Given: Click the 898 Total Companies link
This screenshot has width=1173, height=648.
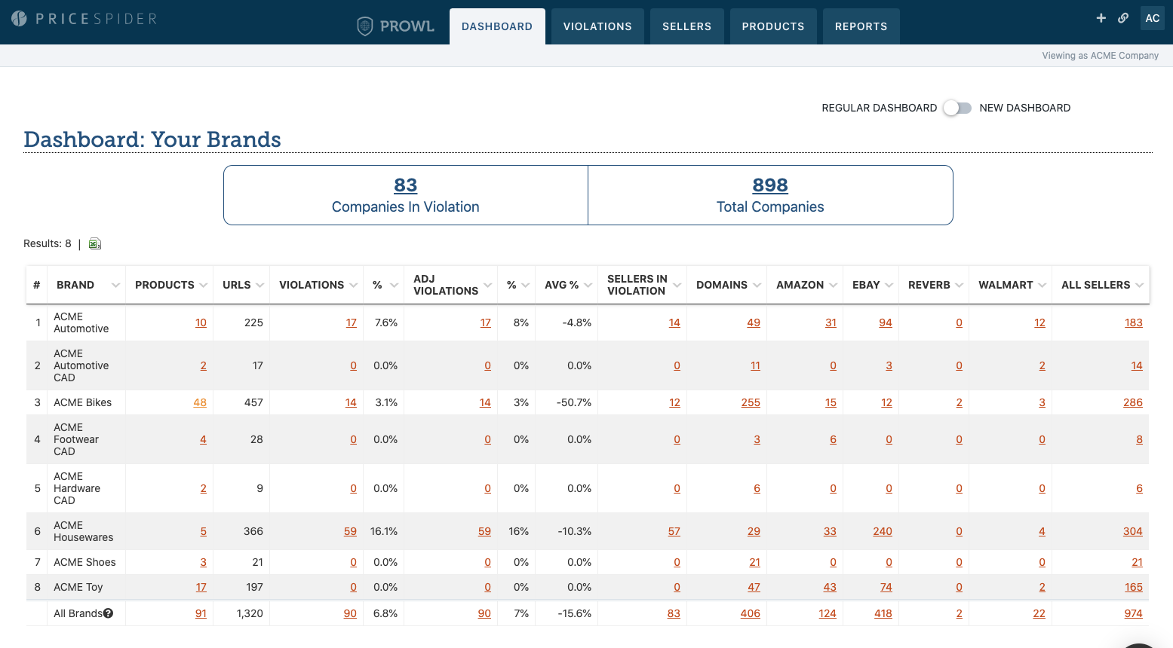Looking at the screenshot, I should point(770,185).
